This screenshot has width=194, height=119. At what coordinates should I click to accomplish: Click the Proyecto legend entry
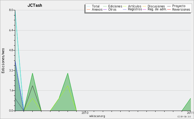pyautogui.click(x=176, y=6)
